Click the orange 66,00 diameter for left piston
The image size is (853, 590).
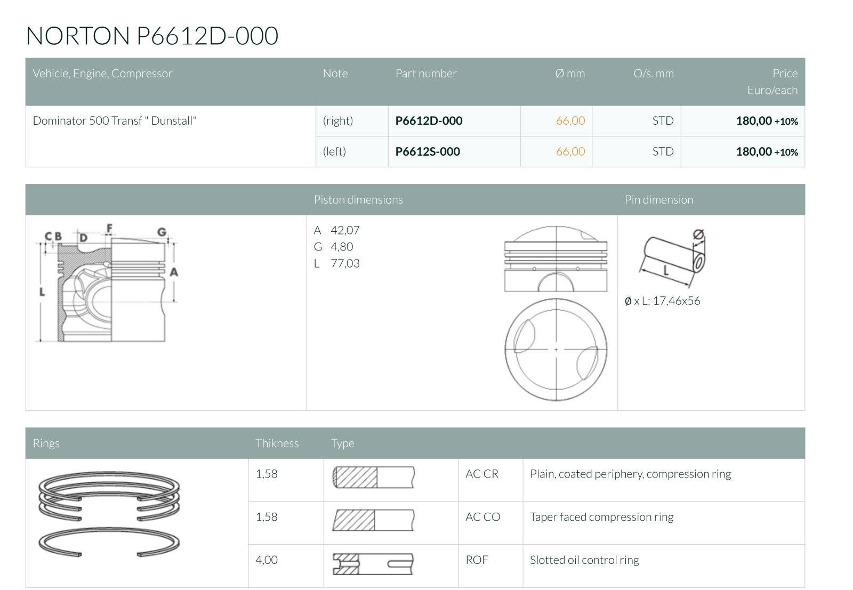pos(570,152)
